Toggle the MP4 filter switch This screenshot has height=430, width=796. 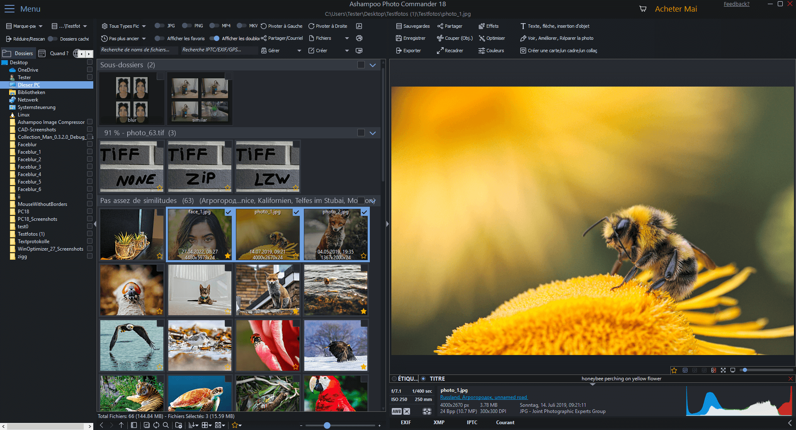point(214,26)
